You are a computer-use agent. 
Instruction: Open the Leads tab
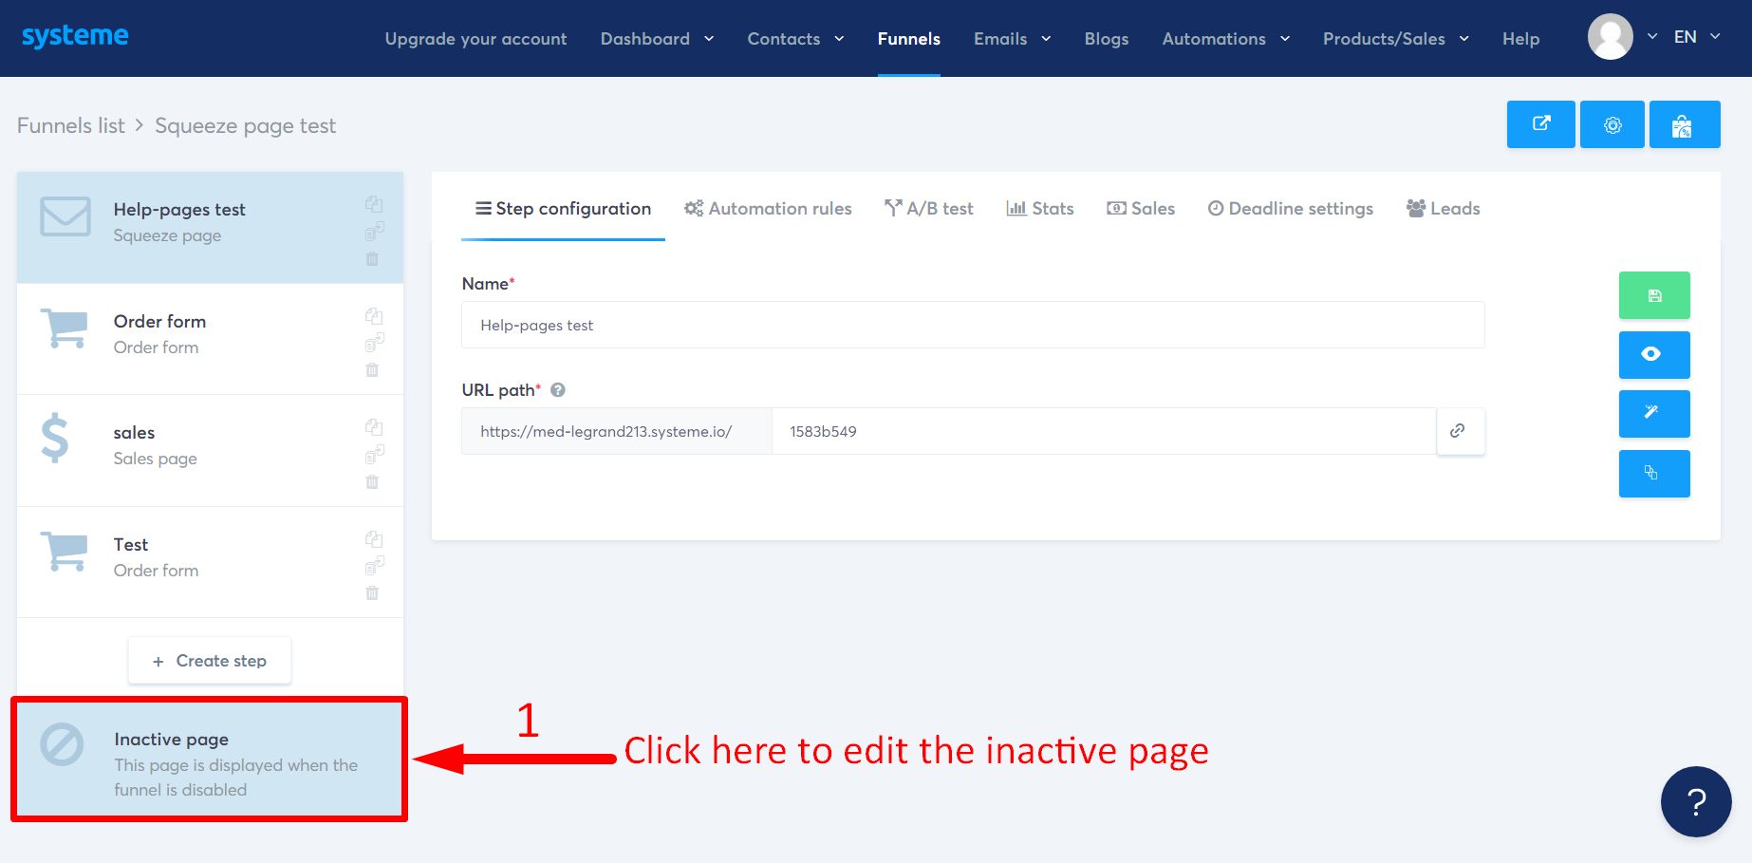pyautogui.click(x=1443, y=208)
